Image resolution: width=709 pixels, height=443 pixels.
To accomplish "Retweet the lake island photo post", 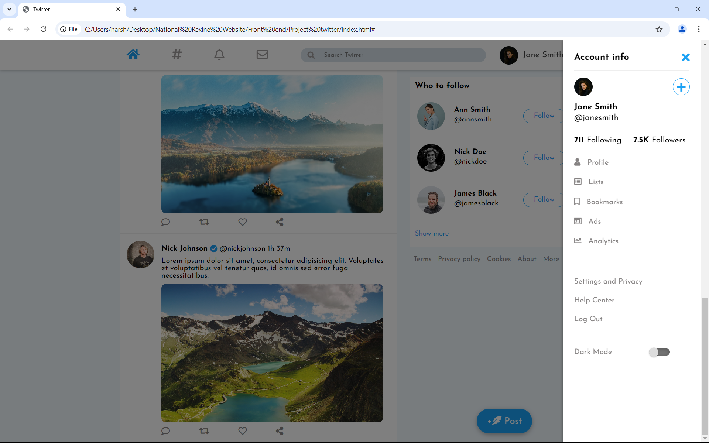I will 204,222.
